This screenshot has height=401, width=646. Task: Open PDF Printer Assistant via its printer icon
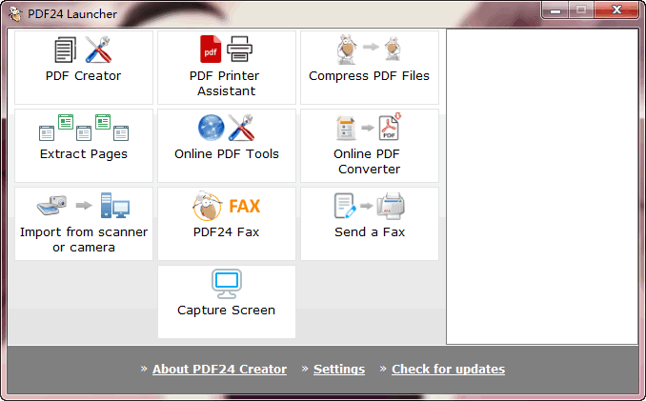(x=227, y=49)
